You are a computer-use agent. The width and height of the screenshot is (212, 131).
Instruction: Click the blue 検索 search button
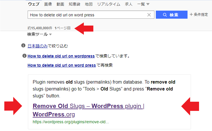(172, 15)
